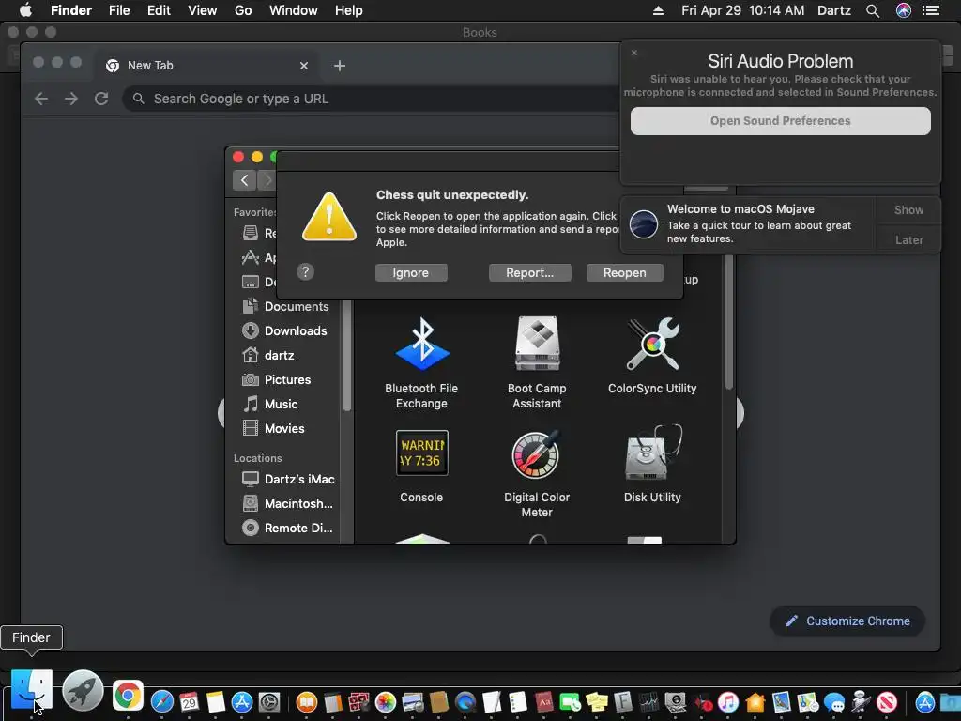The width and height of the screenshot is (961, 721).
Task: Open Calendar from the Dock
Action: click(x=189, y=701)
